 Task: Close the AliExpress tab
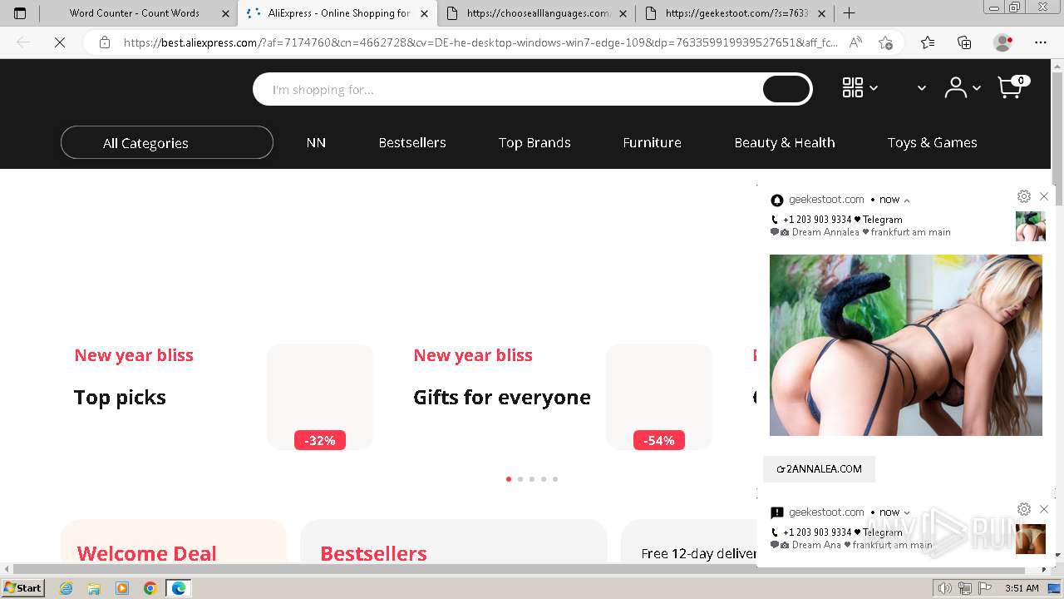point(424,13)
